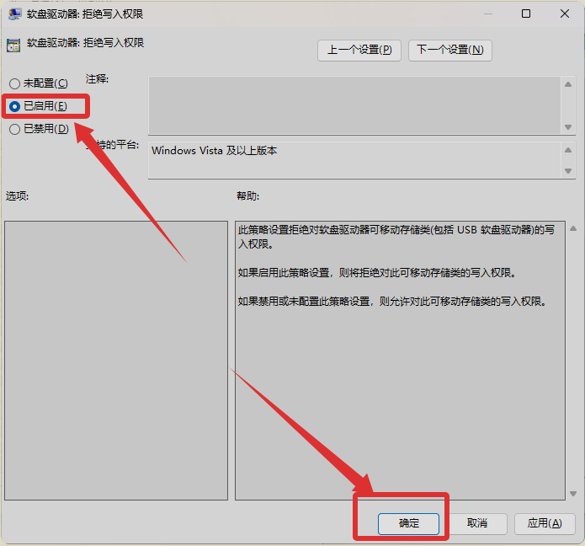Select the 已启用 radio option
The height and width of the screenshot is (546, 585).
coord(14,106)
